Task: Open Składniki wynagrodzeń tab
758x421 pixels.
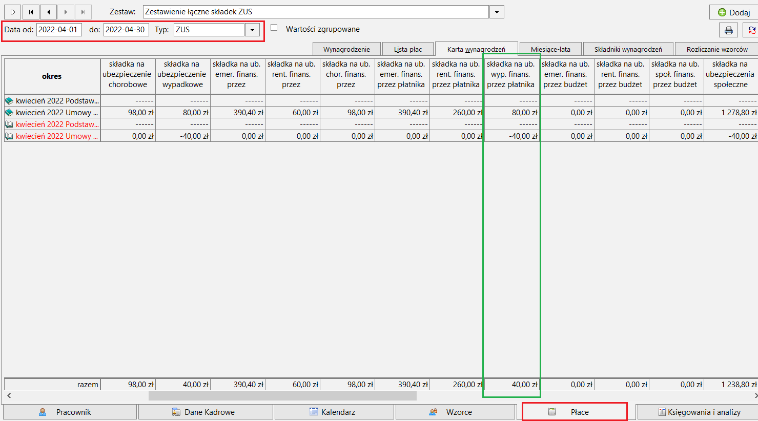Action: point(628,49)
